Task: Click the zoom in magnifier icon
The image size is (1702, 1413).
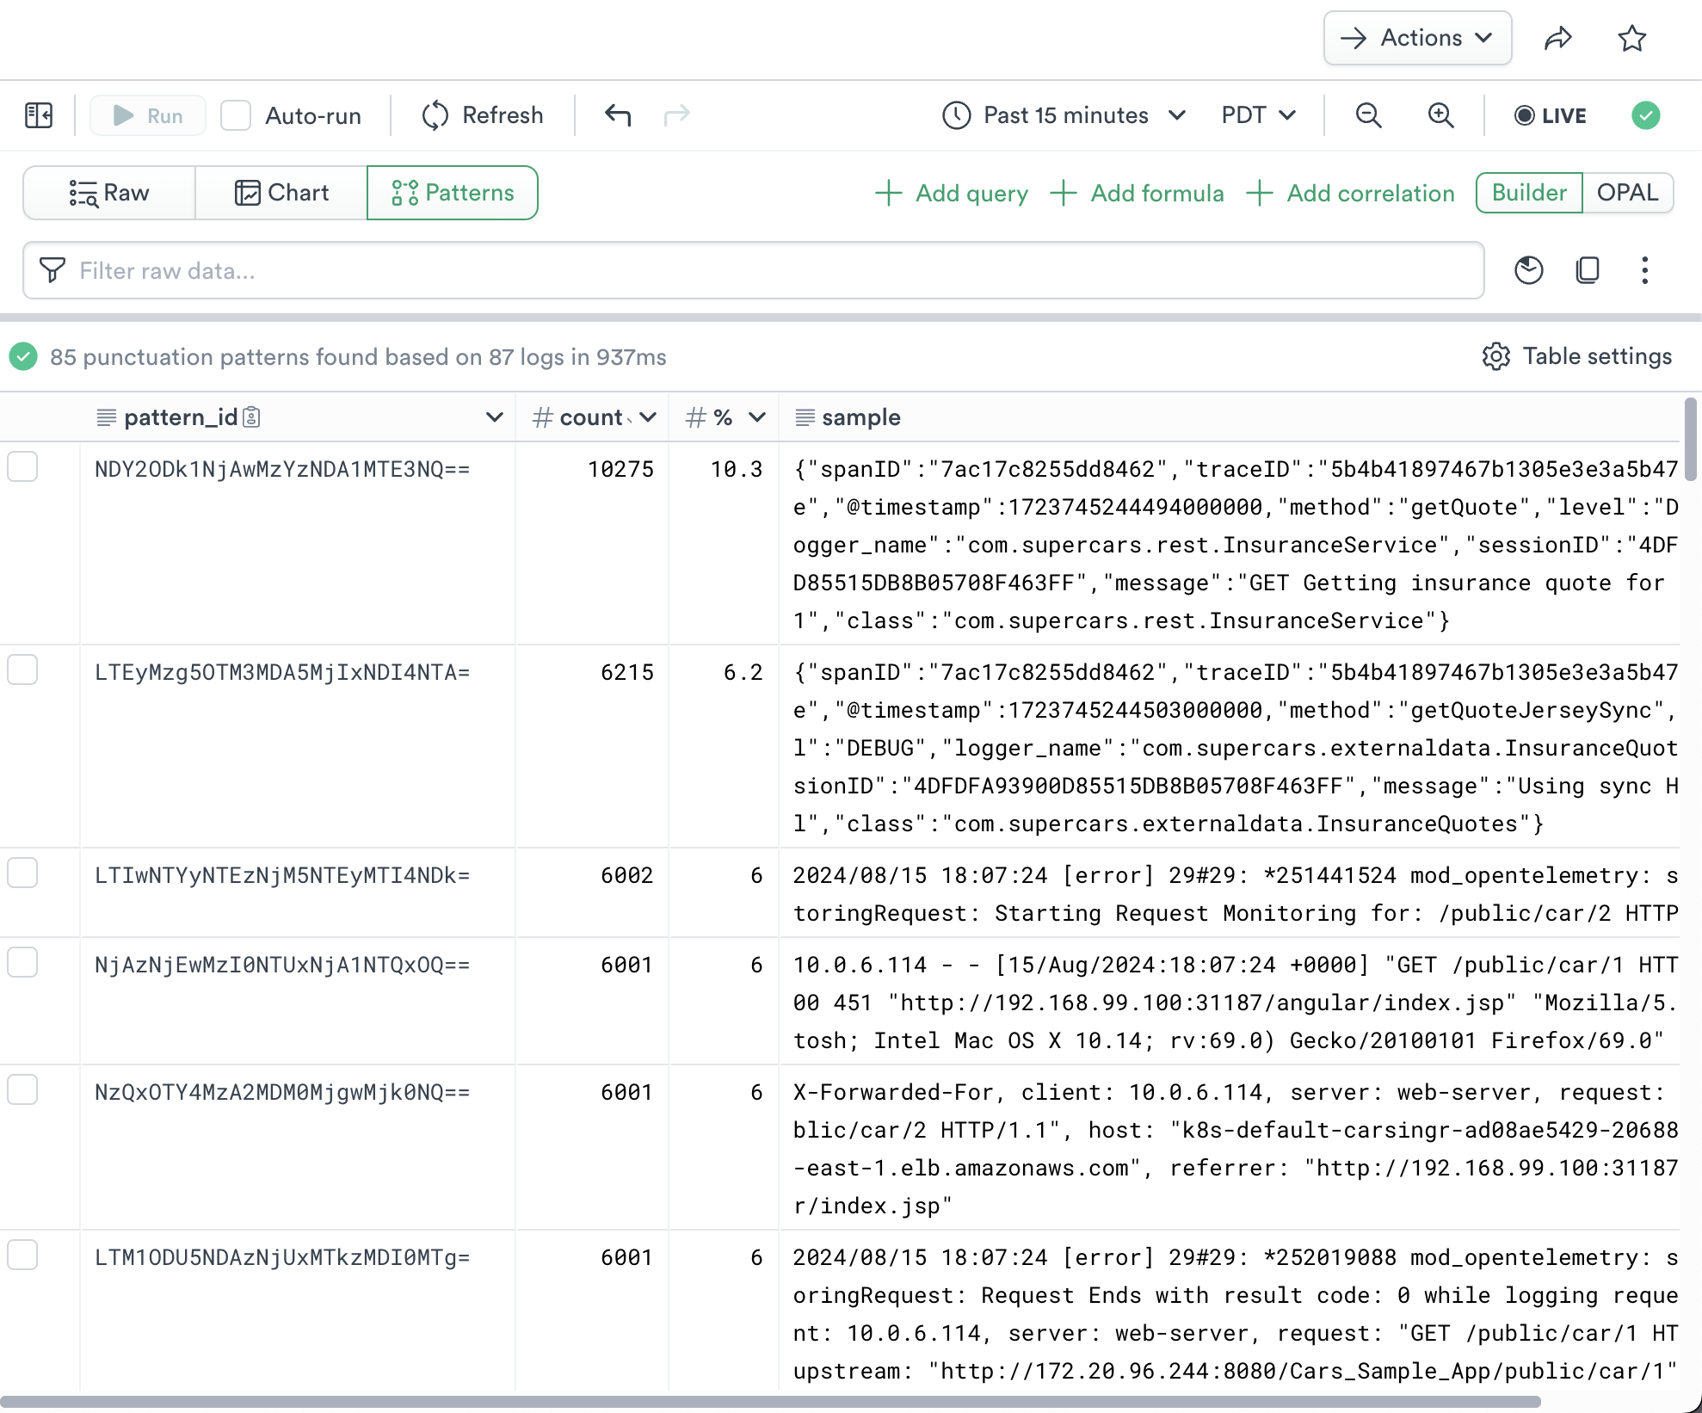Action: click(1441, 115)
